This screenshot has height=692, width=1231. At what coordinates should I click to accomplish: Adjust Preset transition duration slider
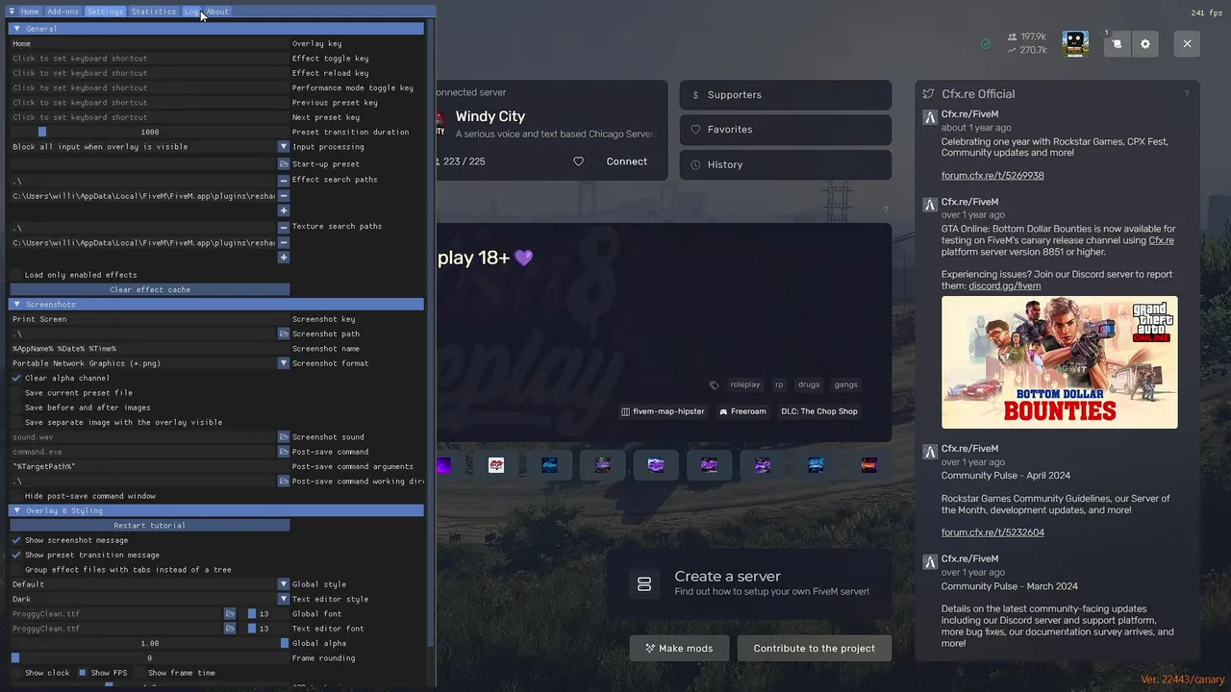click(x=150, y=132)
